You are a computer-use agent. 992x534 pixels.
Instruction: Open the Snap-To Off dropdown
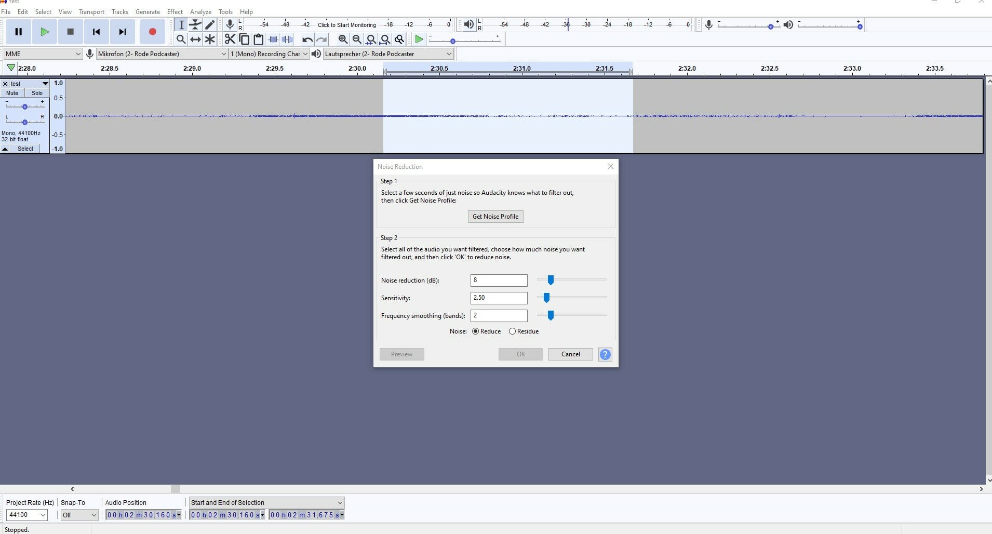[79, 515]
